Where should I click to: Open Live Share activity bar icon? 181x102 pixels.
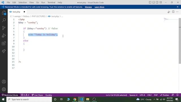tap(4, 51)
